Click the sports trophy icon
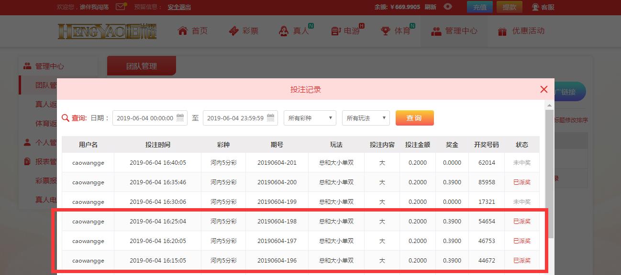The image size is (621, 275). pos(385,31)
